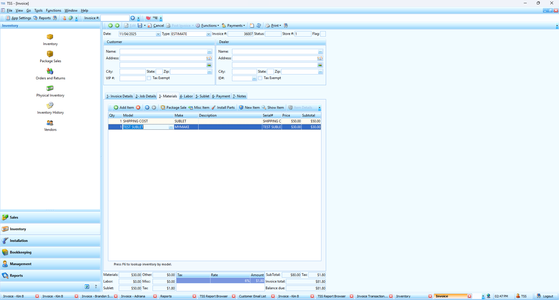Open Inventory History from the sidebar
The image size is (559, 300).
50,106
